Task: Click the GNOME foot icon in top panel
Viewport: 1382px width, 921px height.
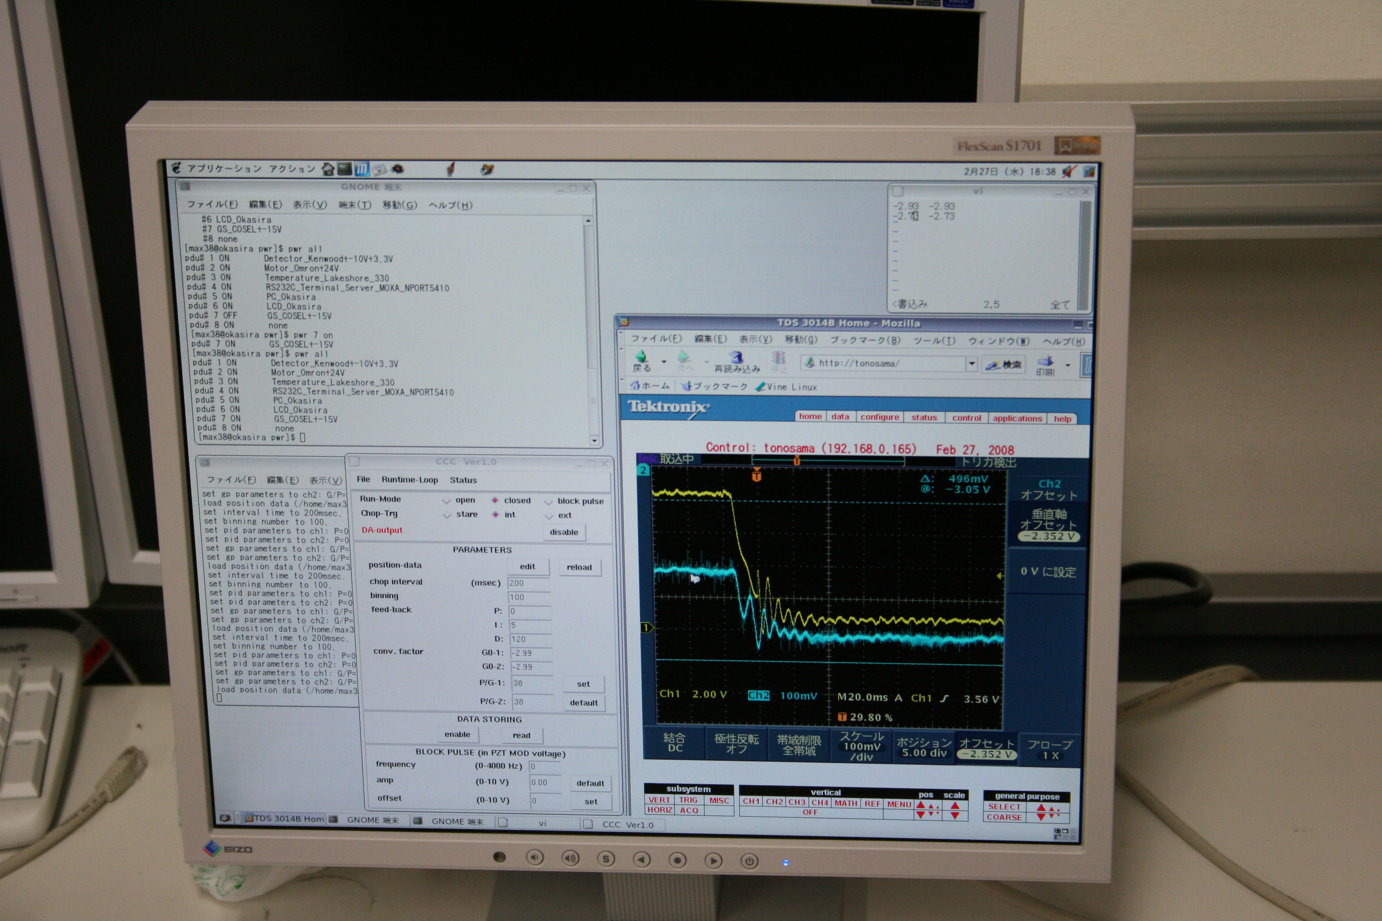Action: tap(176, 168)
